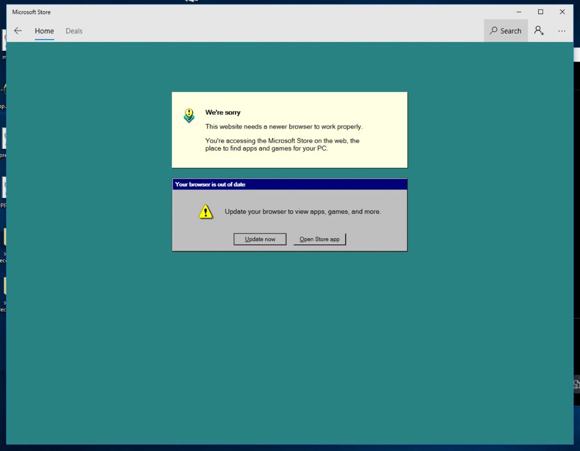
Task: Maximize the Microsoft Store window
Action: coord(541,12)
